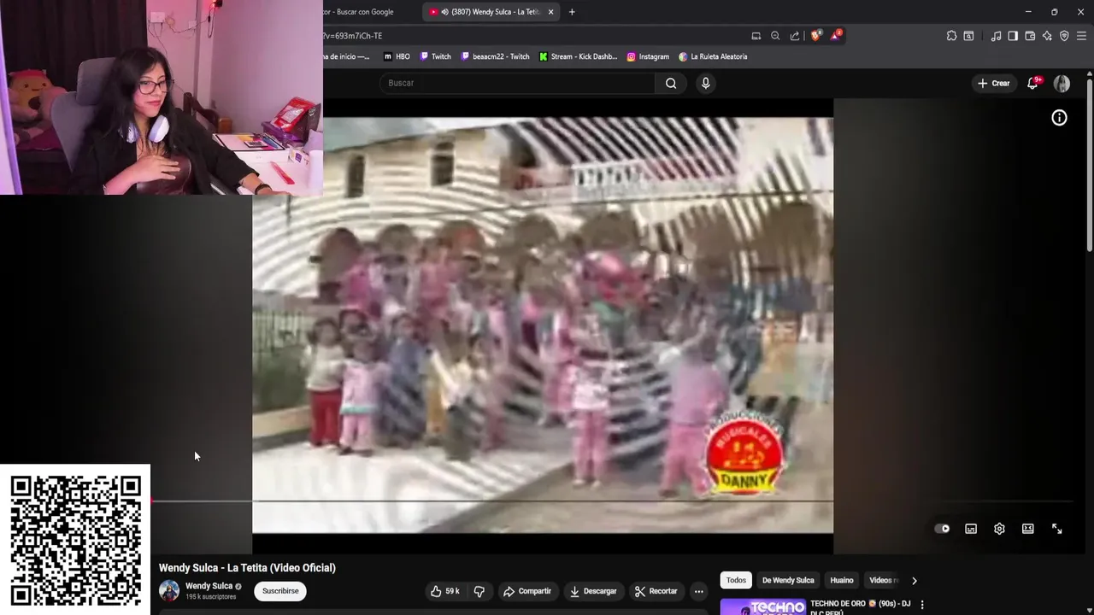The width and height of the screenshot is (1094, 615).
Task: Click the page vertical scrollbar
Action: [x=1089, y=165]
